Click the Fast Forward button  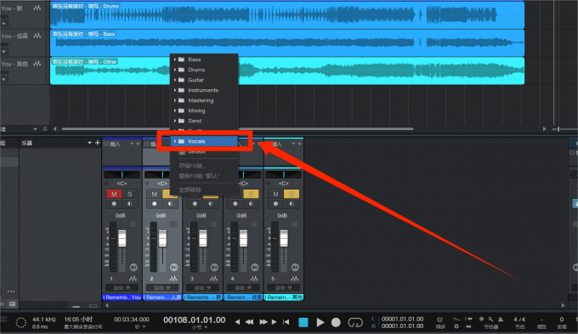[263, 322]
